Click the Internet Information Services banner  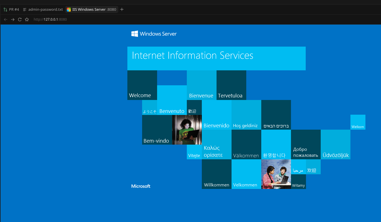(x=217, y=58)
